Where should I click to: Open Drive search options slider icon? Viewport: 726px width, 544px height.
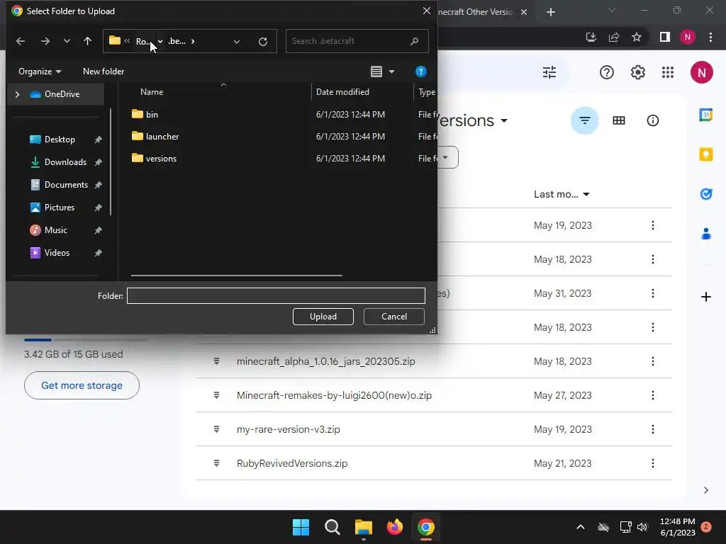tap(549, 72)
